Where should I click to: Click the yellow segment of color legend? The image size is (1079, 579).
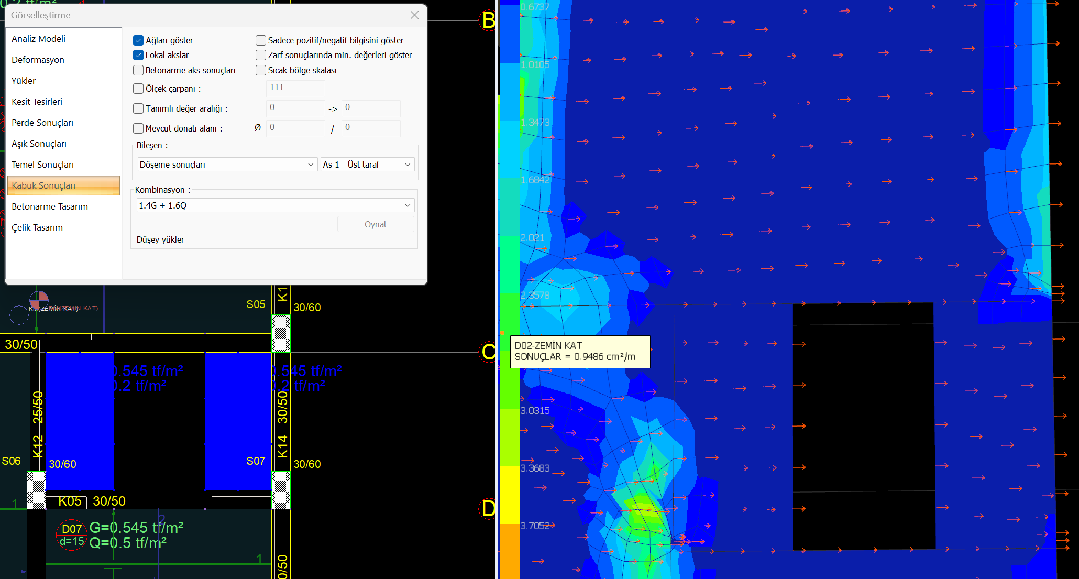click(x=509, y=494)
